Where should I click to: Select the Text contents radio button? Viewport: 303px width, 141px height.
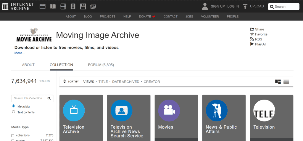click(x=13, y=112)
